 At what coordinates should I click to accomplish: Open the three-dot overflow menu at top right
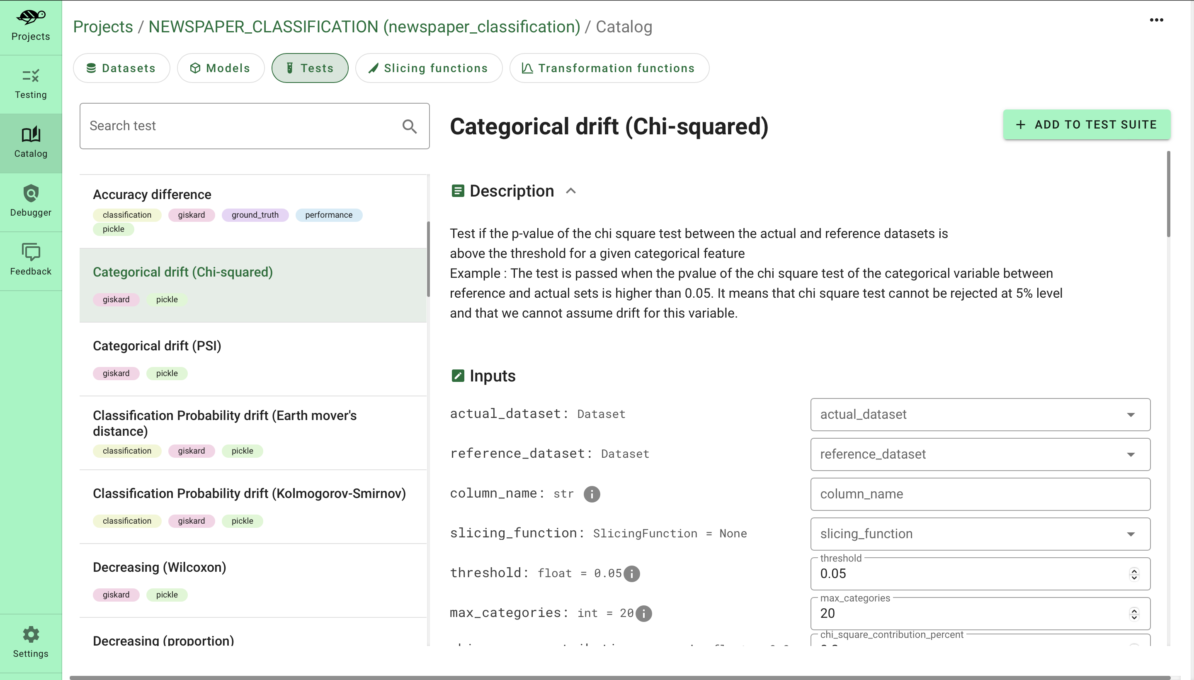(x=1157, y=19)
